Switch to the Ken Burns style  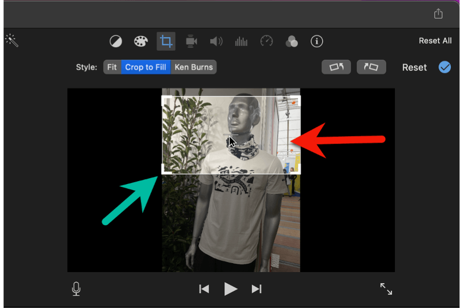point(193,67)
